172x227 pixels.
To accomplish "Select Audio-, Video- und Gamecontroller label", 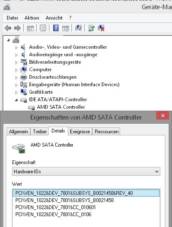I will [68, 47].
